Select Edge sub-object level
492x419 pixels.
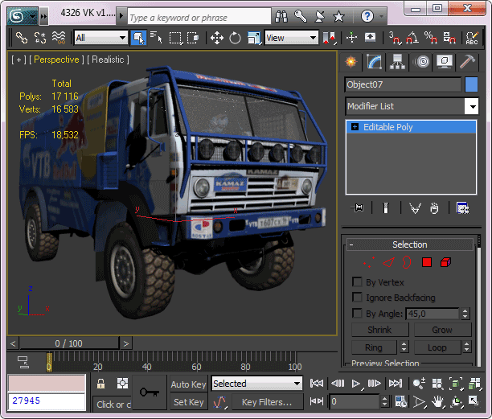pos(388,262)
